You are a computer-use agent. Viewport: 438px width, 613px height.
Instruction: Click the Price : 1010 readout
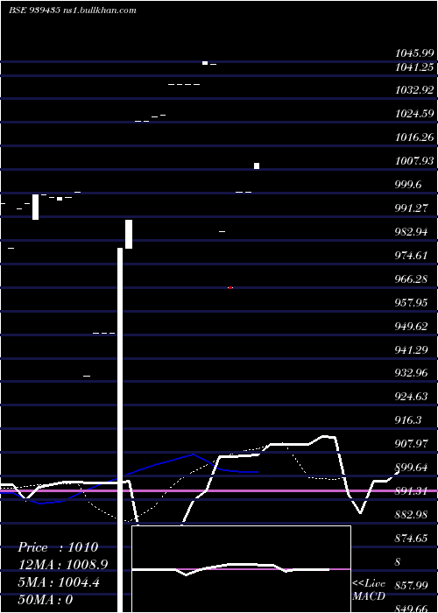[58, 547]
